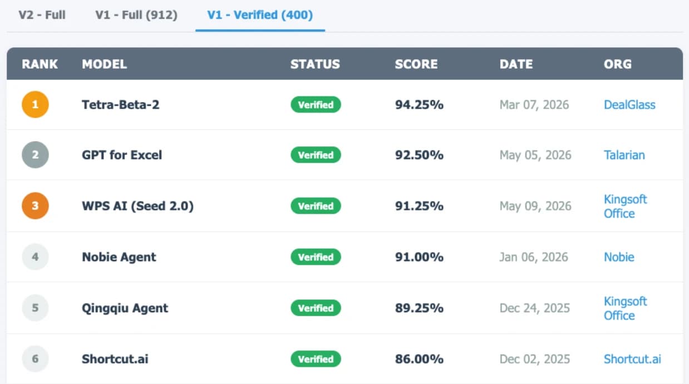Click Verified badge for Nobie Agent

click(316, 257)
